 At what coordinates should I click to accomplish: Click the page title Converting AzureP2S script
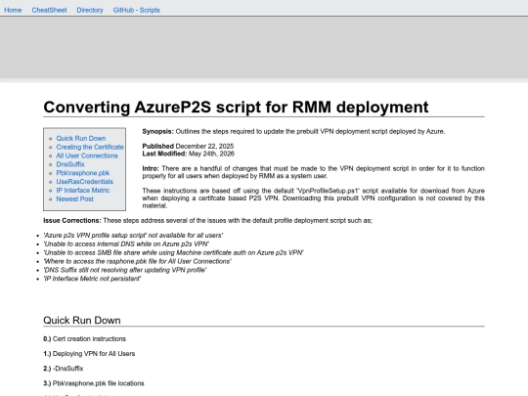[x=236, y=108]
